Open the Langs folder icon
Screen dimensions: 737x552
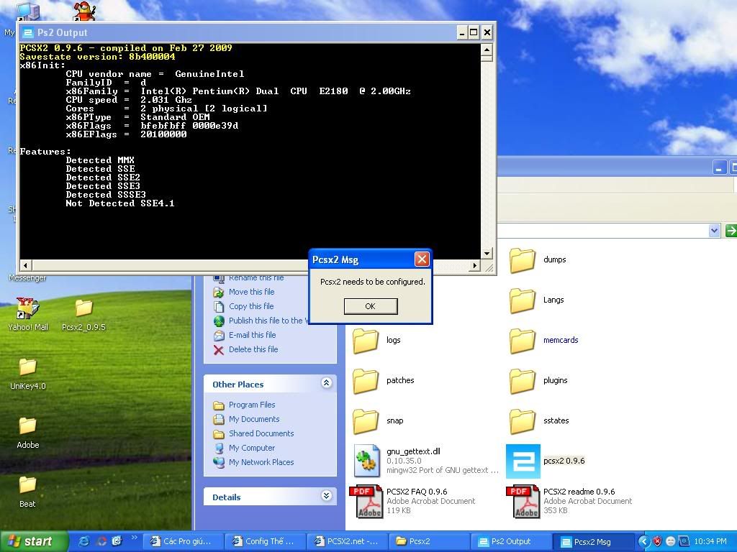coord(523,300)
